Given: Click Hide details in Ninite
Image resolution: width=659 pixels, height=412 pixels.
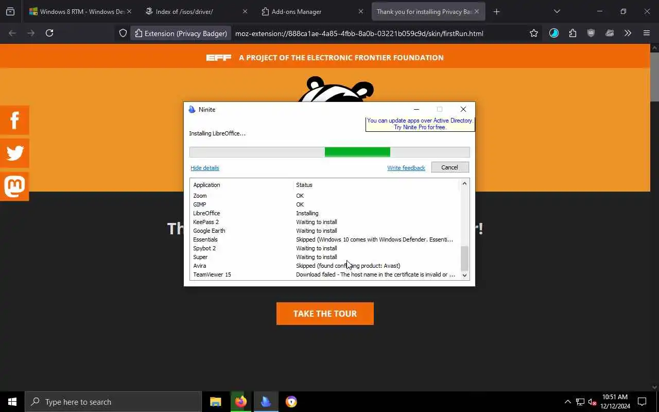Looking at the screenshot, I should [205, 168].
